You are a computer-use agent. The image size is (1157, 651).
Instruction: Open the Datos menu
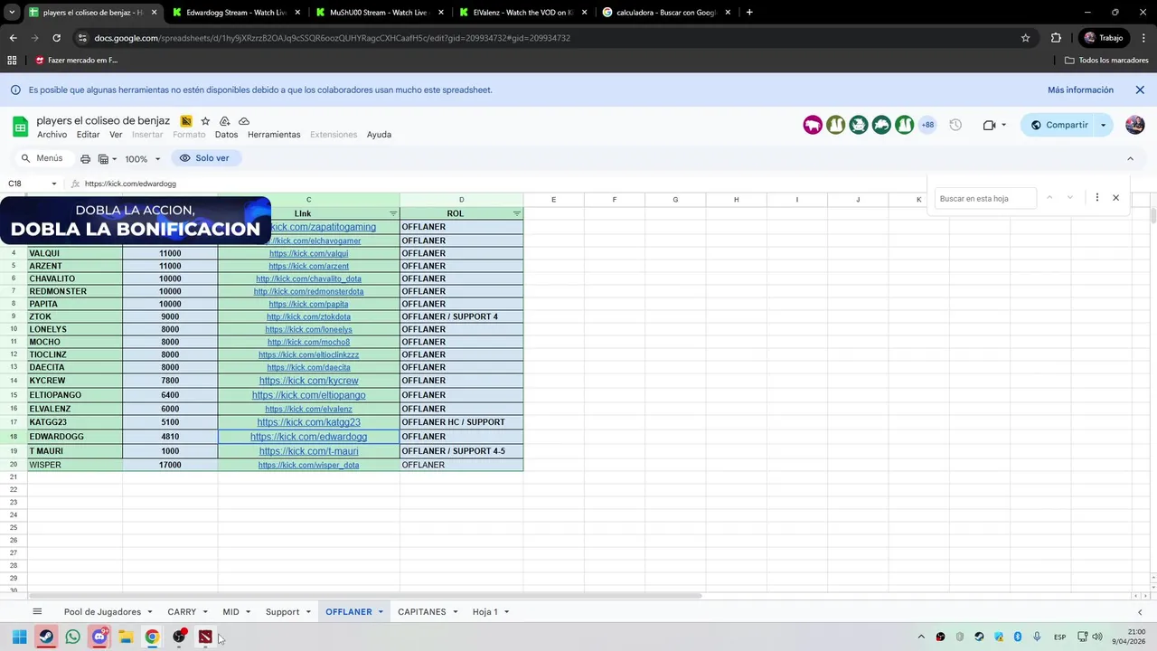click(x=226, y=135)
